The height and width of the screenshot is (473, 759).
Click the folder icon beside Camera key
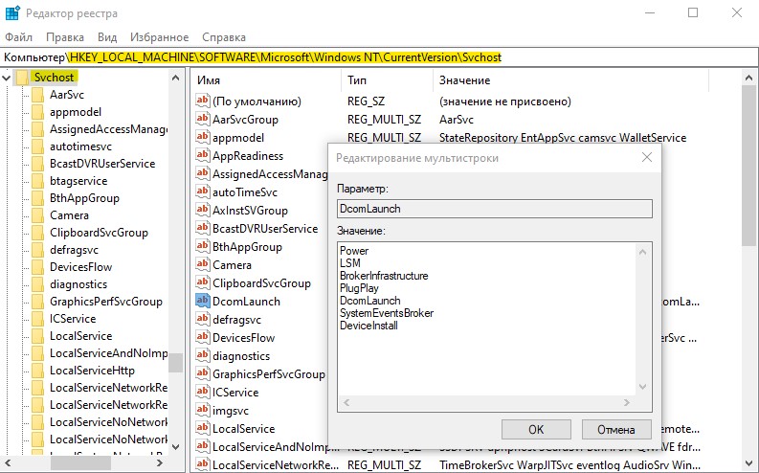click(37, 215)
